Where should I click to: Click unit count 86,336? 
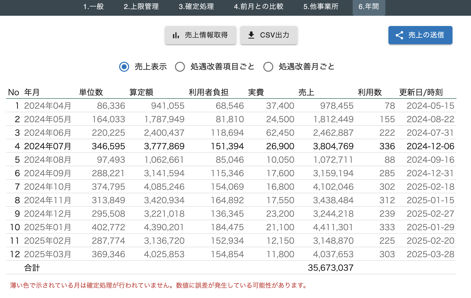(111, 106)
